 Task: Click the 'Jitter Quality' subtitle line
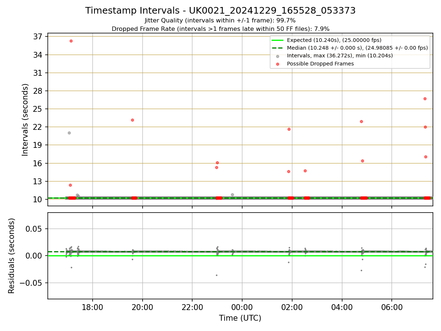220,21
